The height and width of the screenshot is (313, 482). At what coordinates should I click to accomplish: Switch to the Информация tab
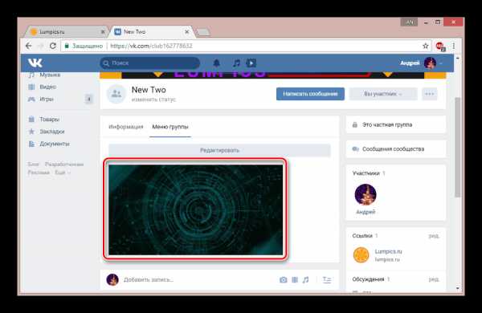pyautogui.click(x=126, y=127)
